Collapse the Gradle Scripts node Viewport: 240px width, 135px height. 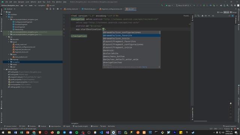4,69
